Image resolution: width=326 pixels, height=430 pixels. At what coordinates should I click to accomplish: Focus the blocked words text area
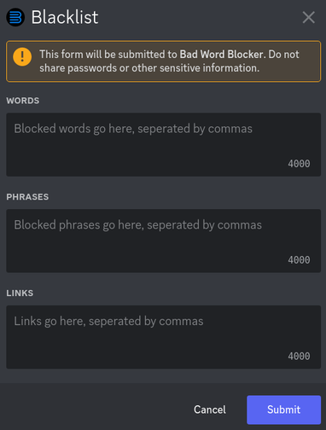pyautogui.click(x=164, y=144)
